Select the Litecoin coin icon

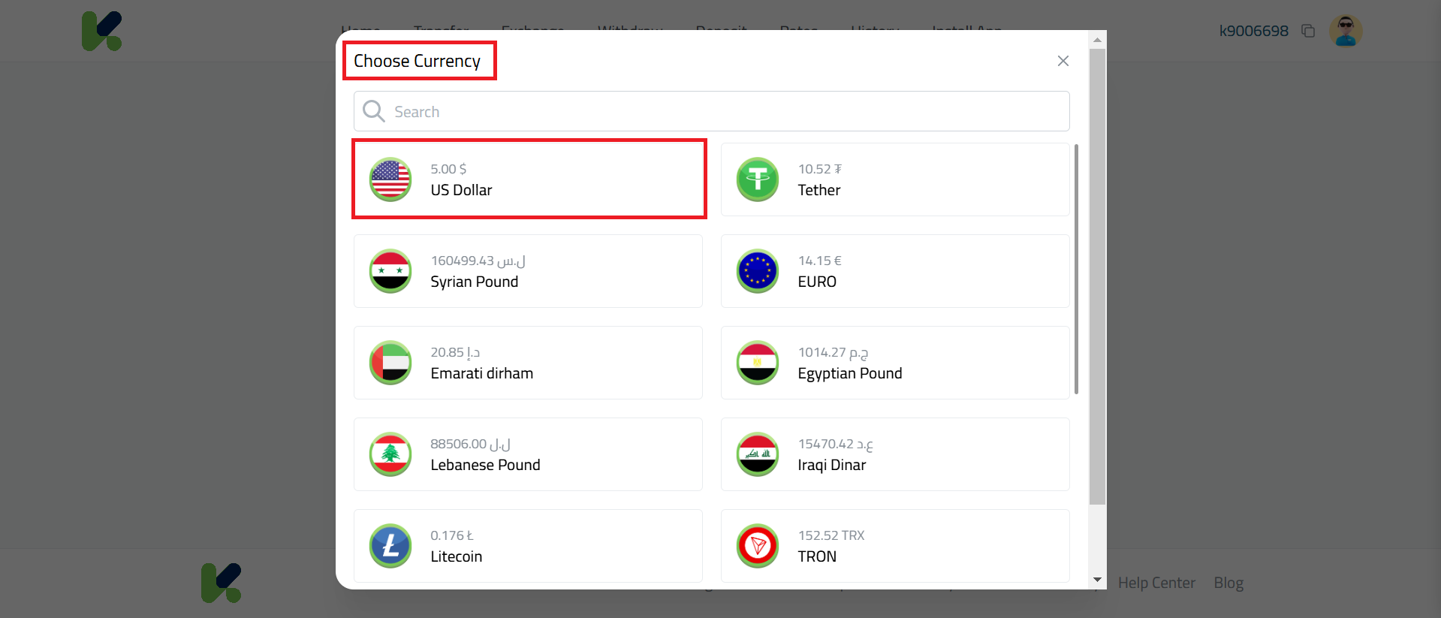click(x=390, y=546)
